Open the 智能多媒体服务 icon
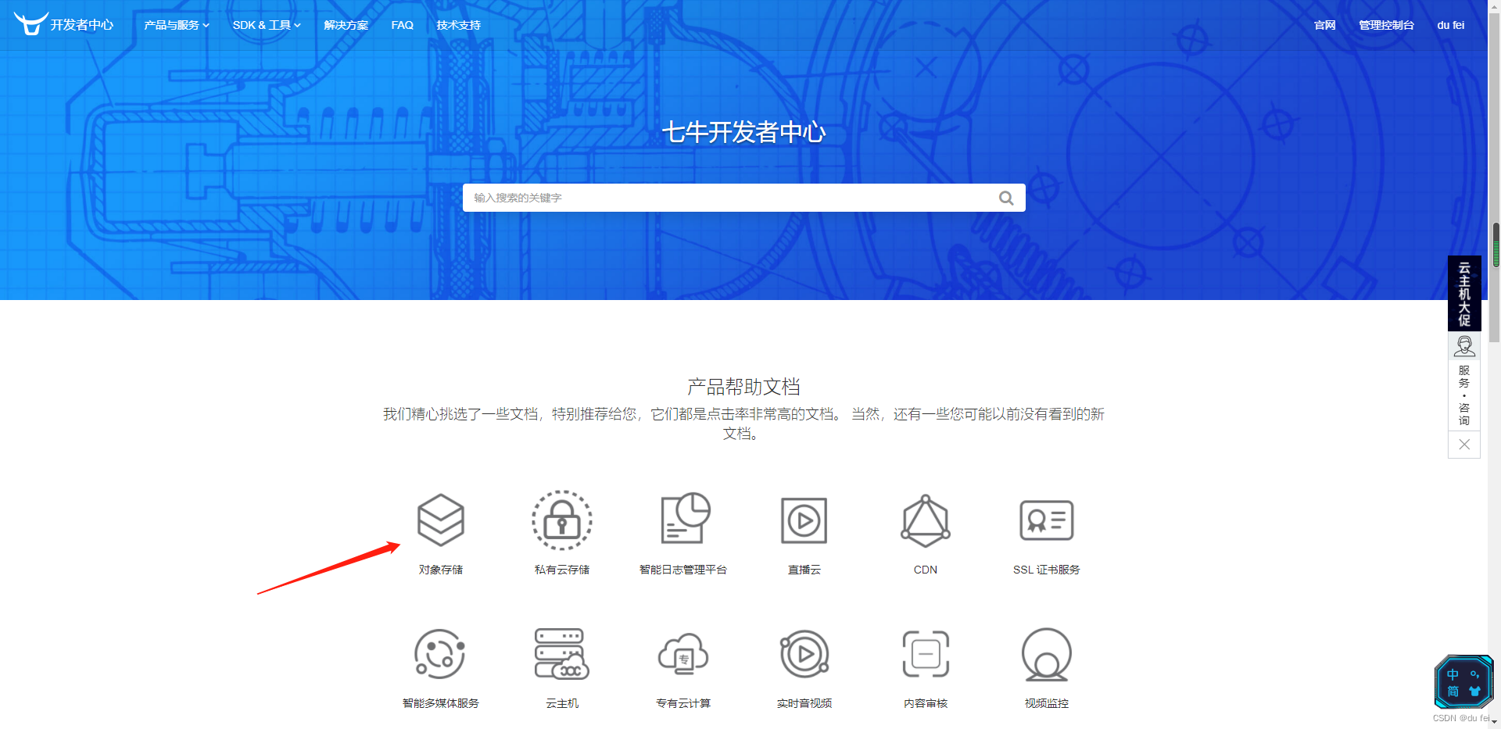The image size is (1501, 729). pyautogui.click(x=440, y=654)
